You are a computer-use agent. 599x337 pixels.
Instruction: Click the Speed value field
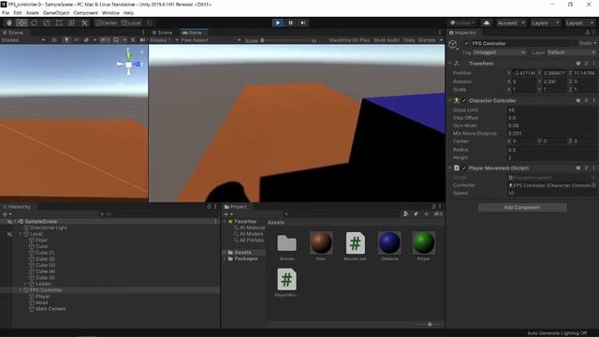click(x=551, y=194)
